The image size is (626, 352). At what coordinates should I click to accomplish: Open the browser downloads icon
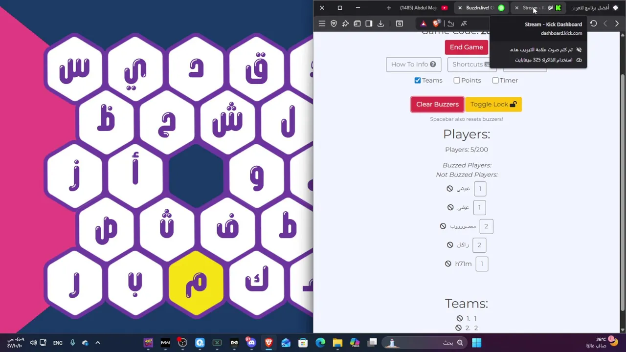pos(380,23)
